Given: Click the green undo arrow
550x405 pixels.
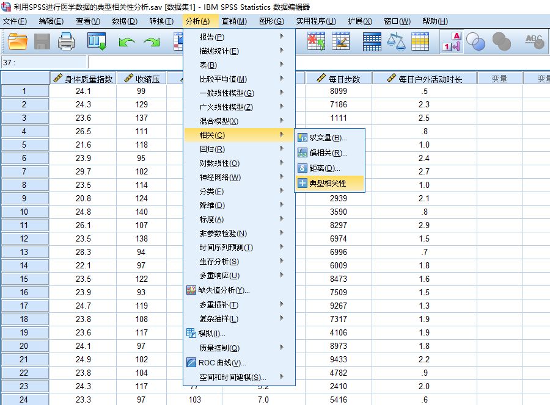Looking at the screenshot, I should pyautogui.click(x=127, y=42).
